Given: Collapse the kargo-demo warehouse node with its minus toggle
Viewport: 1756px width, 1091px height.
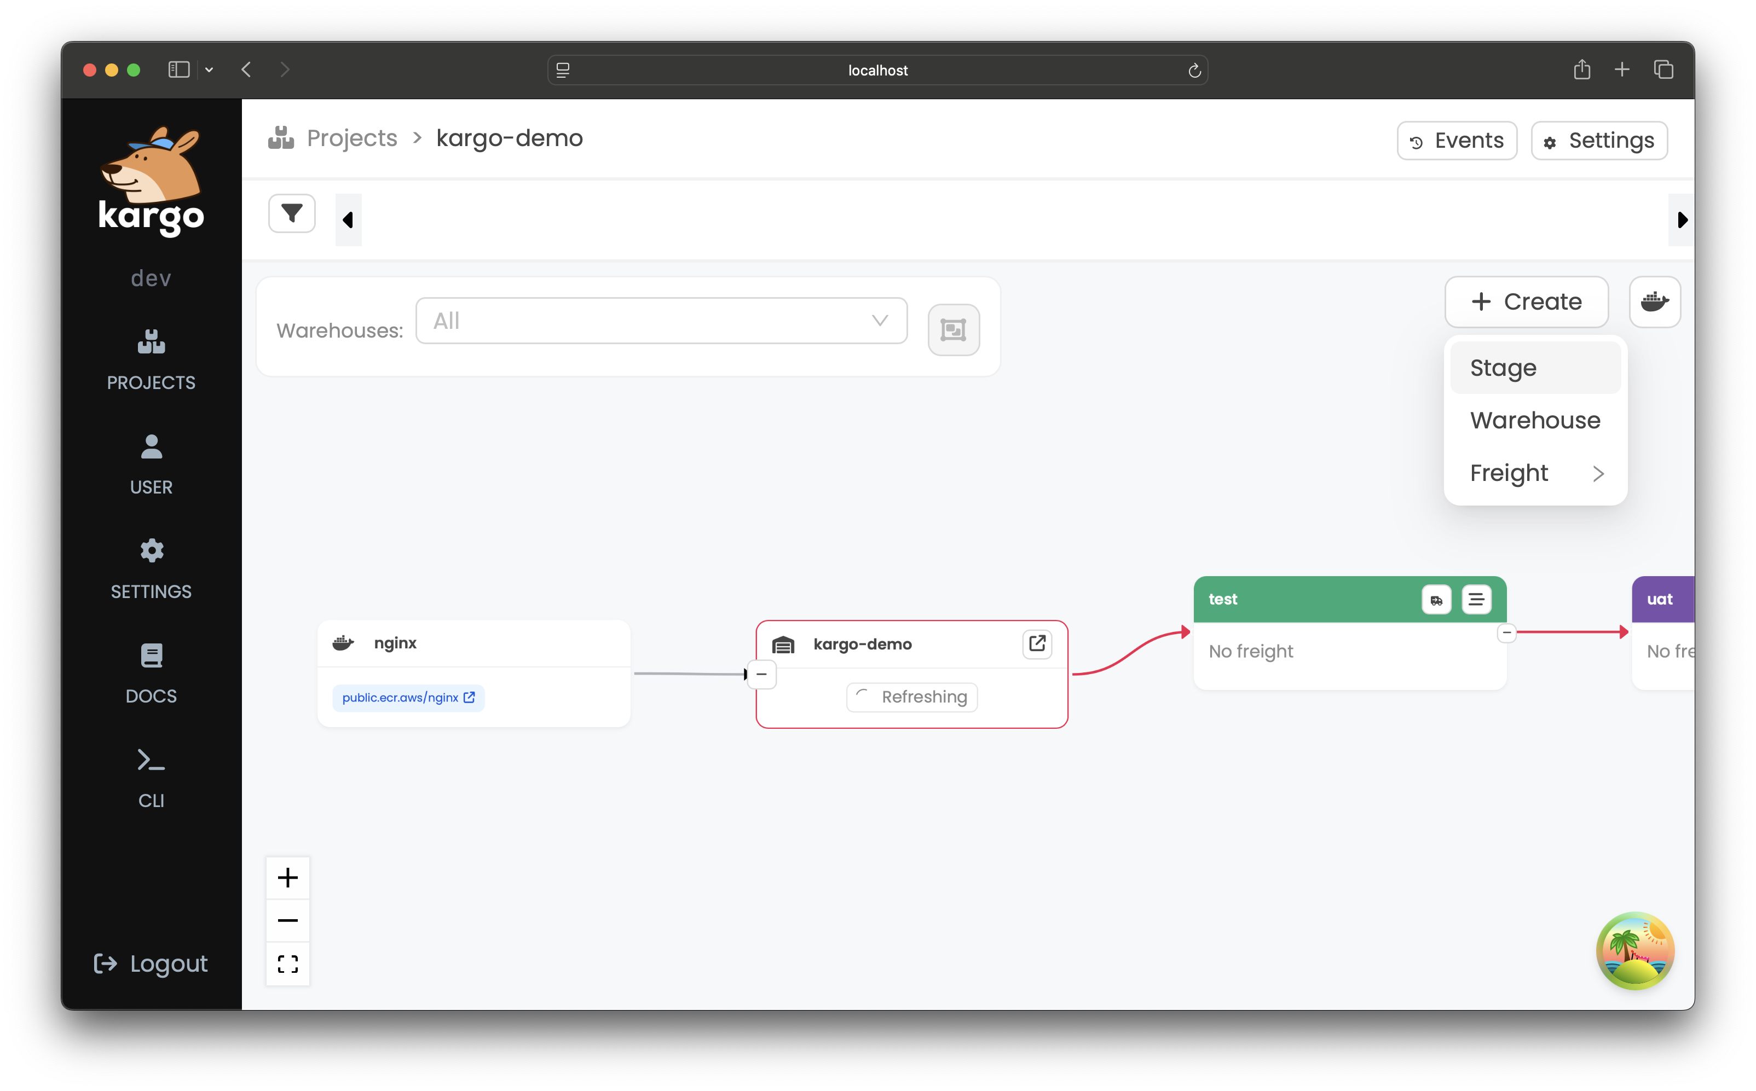Looking at the screenshot, I should tap(761, 674).
